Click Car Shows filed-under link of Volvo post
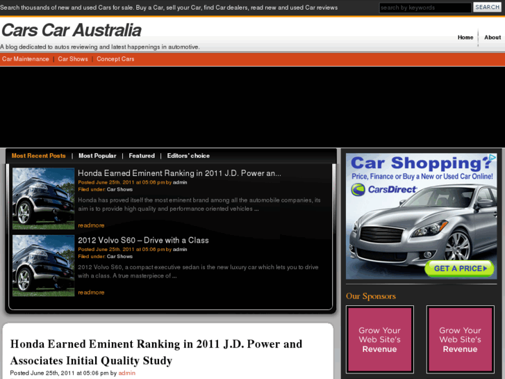The height and width of the screenshot is (379, 505). coord(119,257)
